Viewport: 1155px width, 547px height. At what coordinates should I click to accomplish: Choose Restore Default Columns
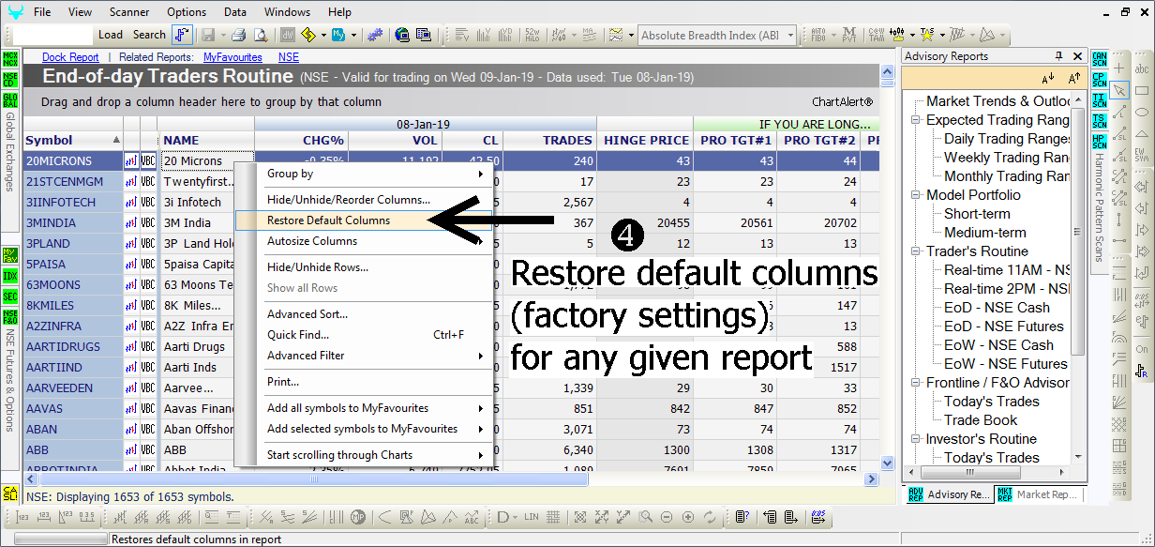click(x=364, y=220)
